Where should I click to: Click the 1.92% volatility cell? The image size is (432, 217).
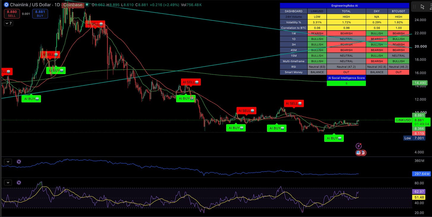point(398,22)
